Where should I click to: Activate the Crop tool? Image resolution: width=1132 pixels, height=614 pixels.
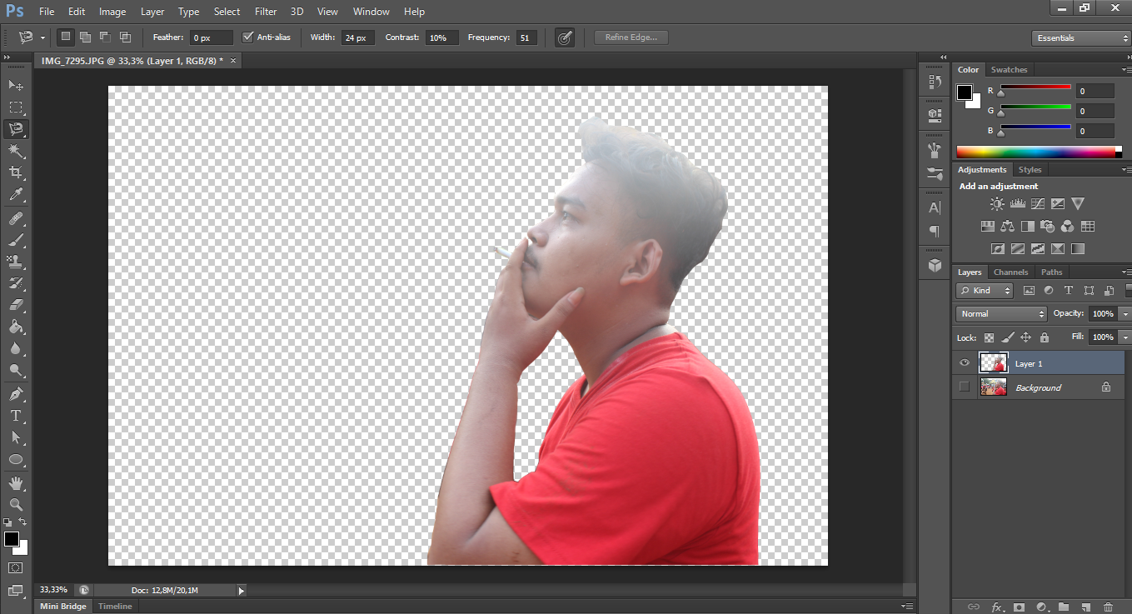pyautogui.click(x=16, y=172)
